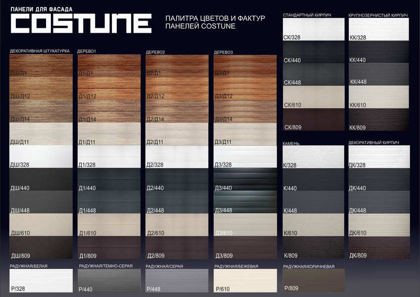The height and width of the screenshot is (297, 420).
Task: Click the ДК/328 white decorative brick swatch
Action: (x=379, y=157)
